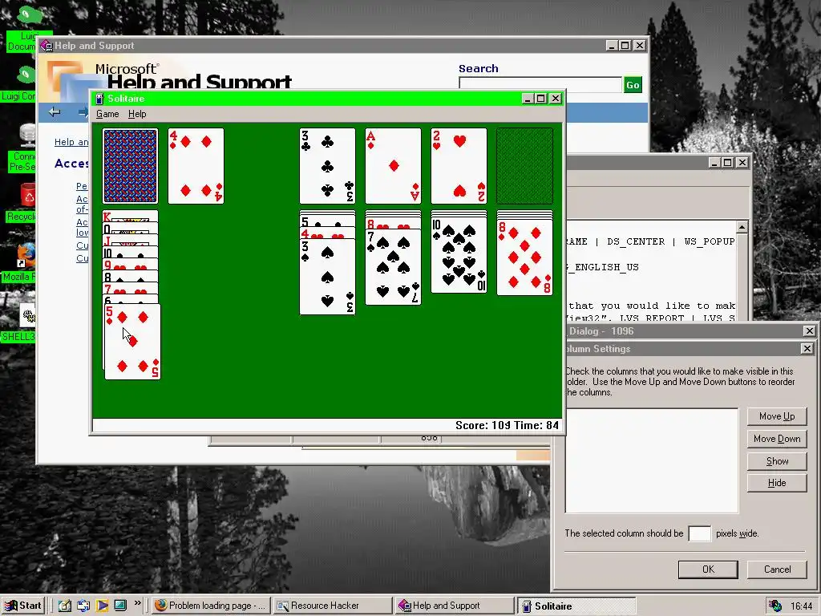This screenshot has width=821, height=616.
Task: Click Show button in Column Settings
Action: point(776,461)
